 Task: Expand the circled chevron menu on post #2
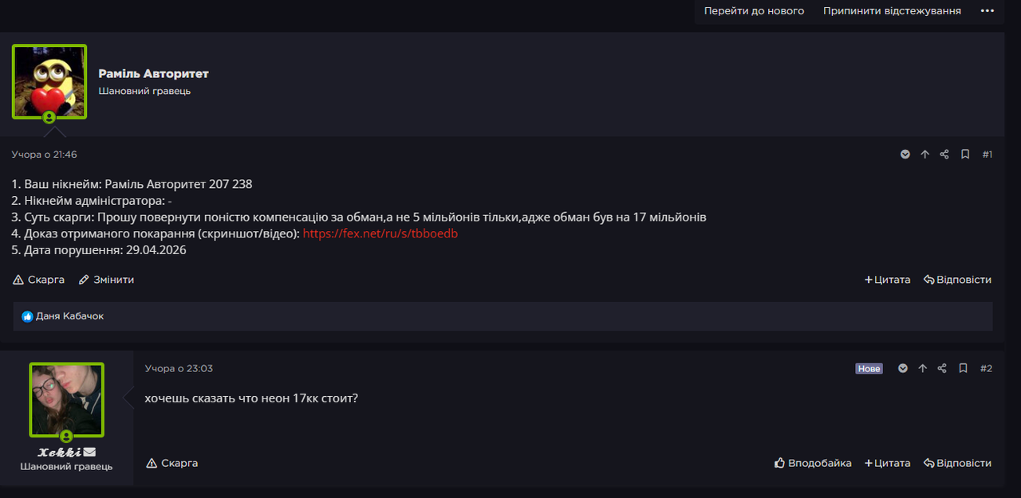pyautogui.click(x=903, y=368)
